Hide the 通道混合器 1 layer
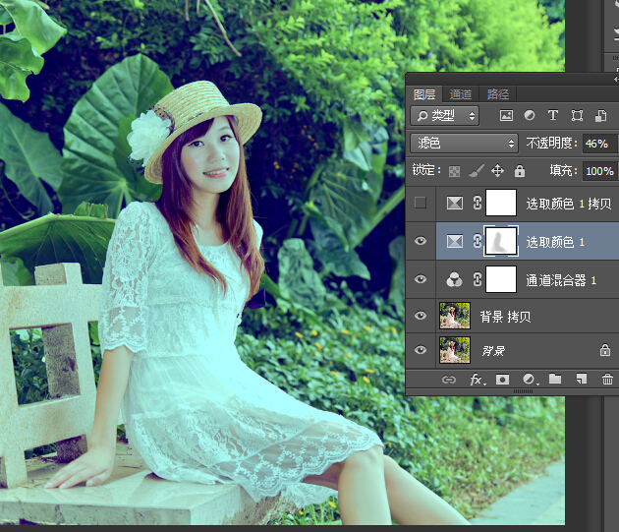The width and height of the screenshot is (619, 532). tap(421, 279)
